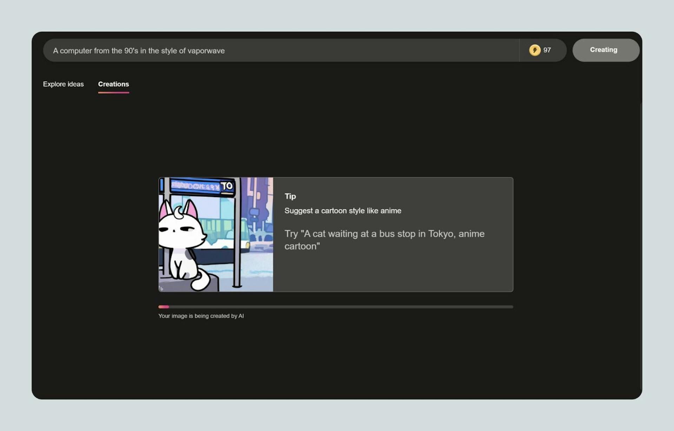Image resolution: width=674 pixels, height=431 pixels.
Task: Click the cartoon cat thumbnail image
Action: (216, 234)
